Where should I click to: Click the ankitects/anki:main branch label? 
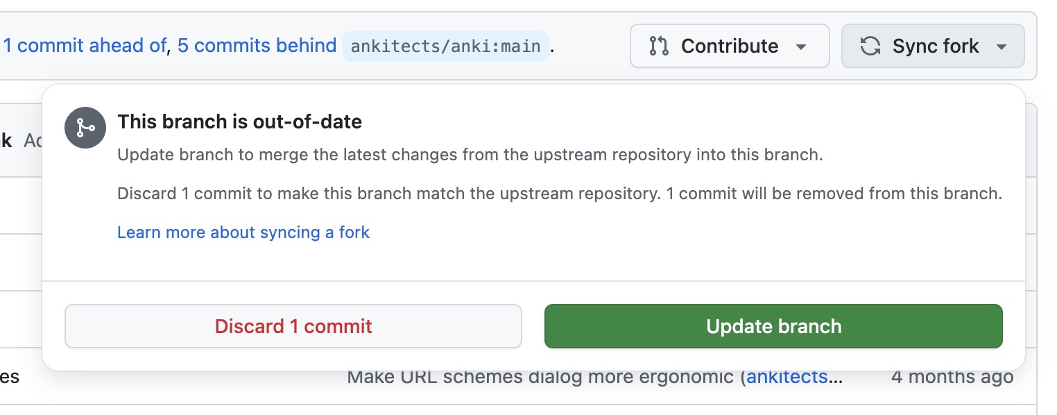coord(445,46)
